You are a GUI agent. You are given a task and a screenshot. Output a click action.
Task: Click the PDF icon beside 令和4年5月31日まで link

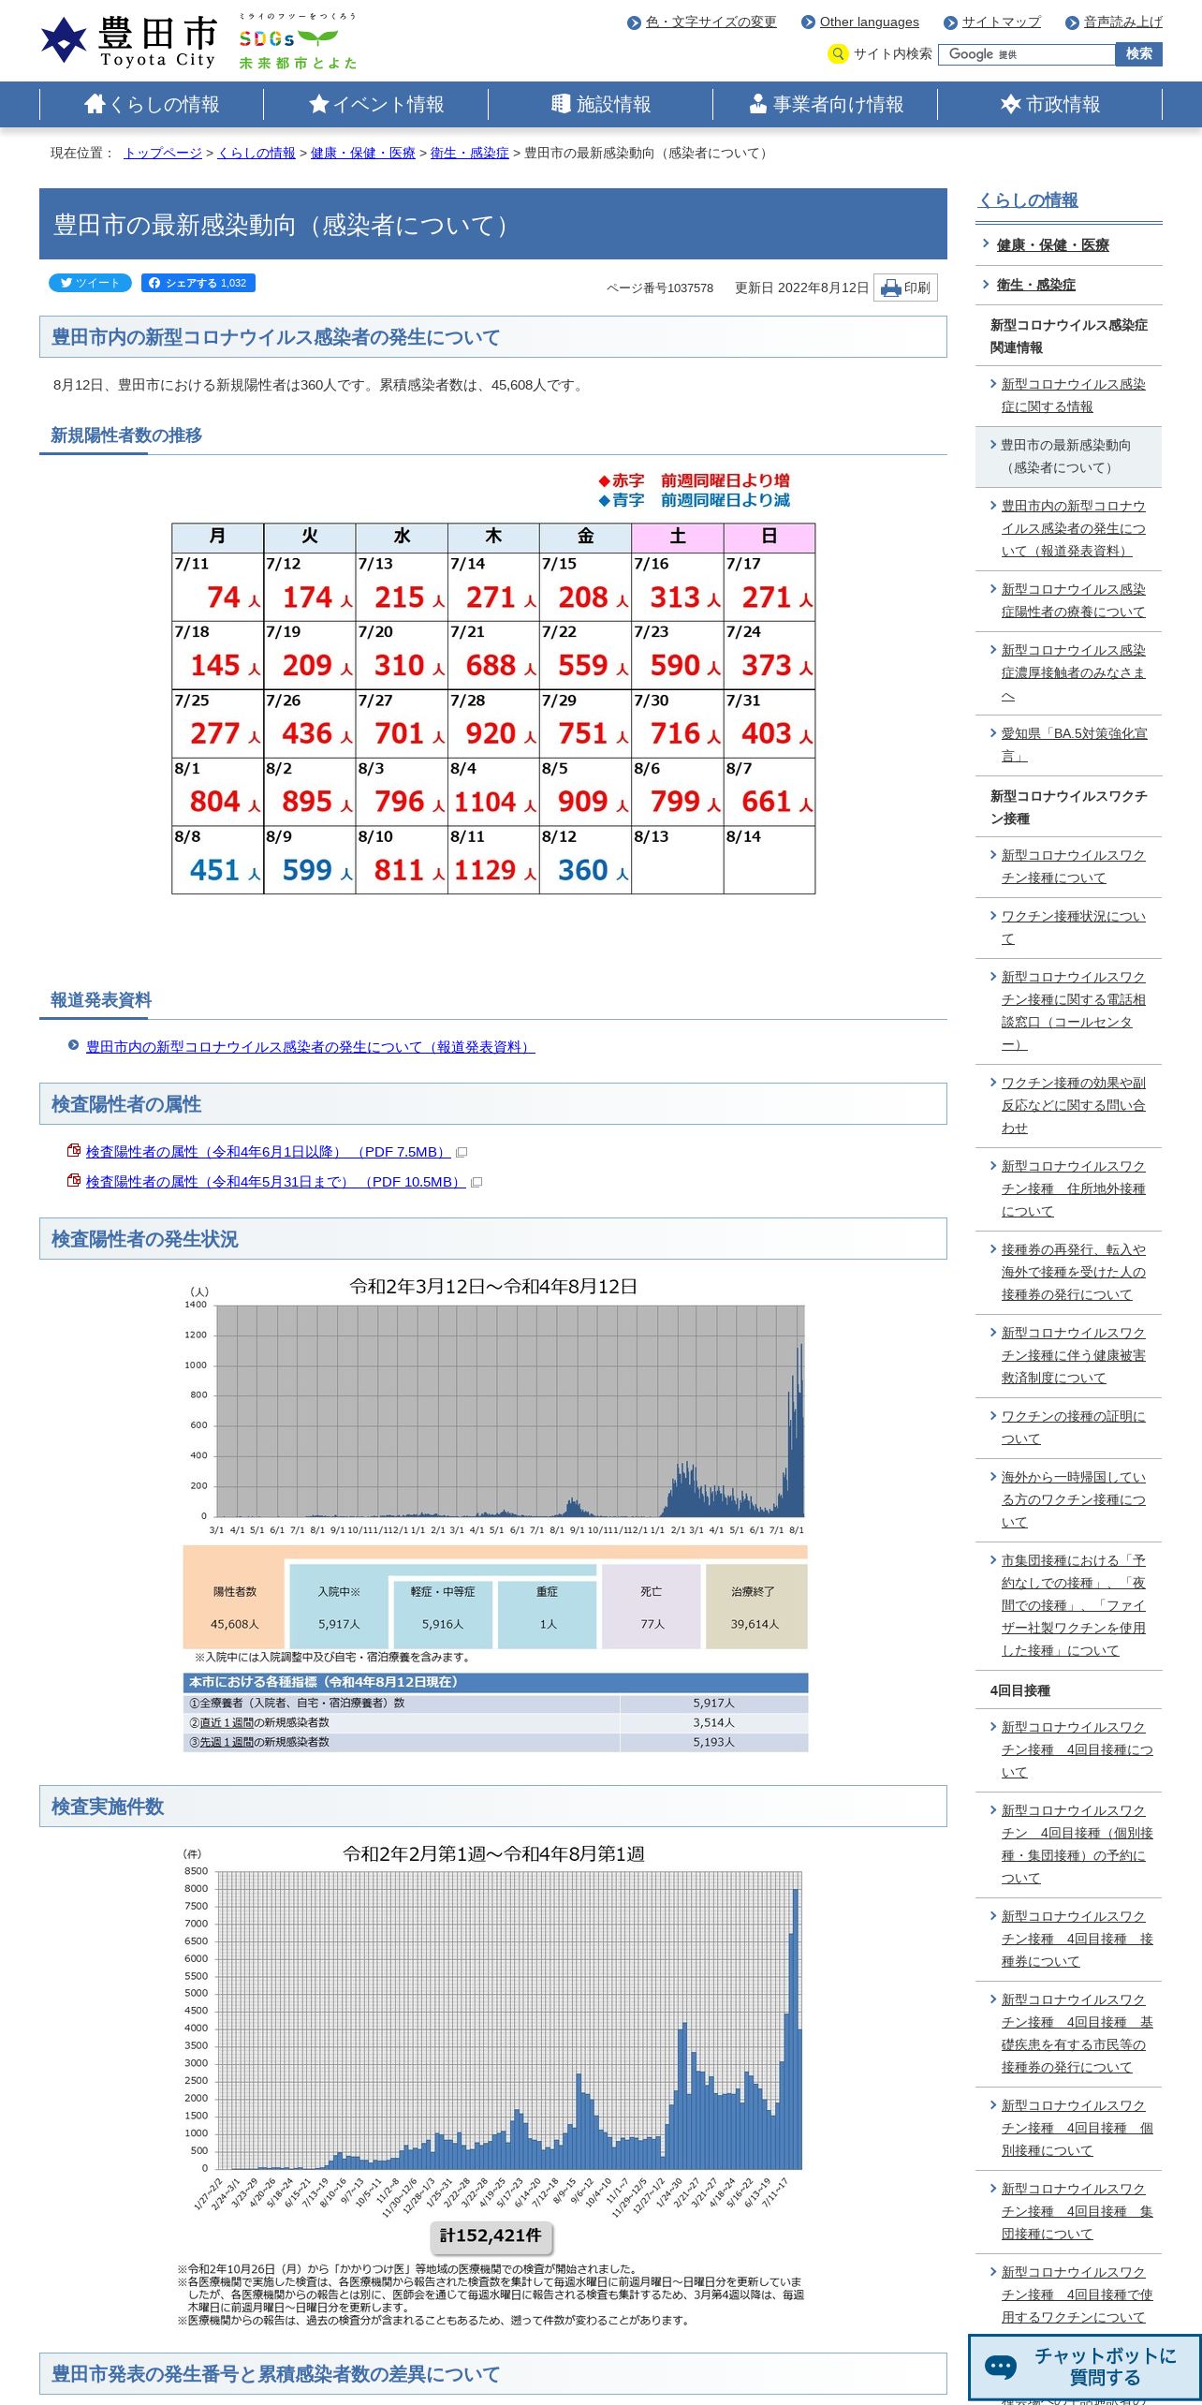74,1181
